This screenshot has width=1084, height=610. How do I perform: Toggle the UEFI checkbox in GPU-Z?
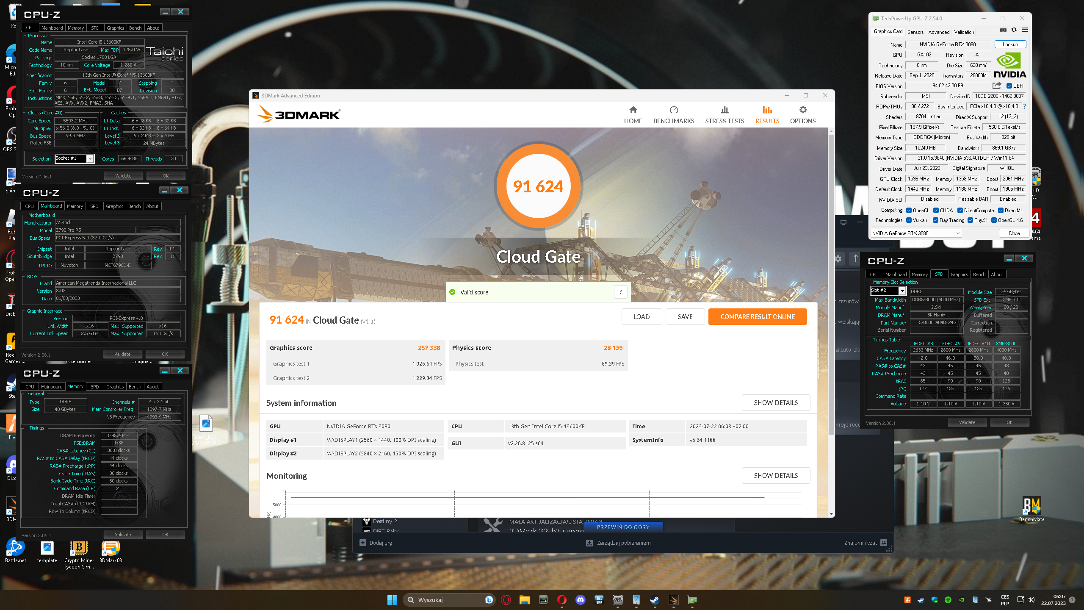tap(1009, 86)
